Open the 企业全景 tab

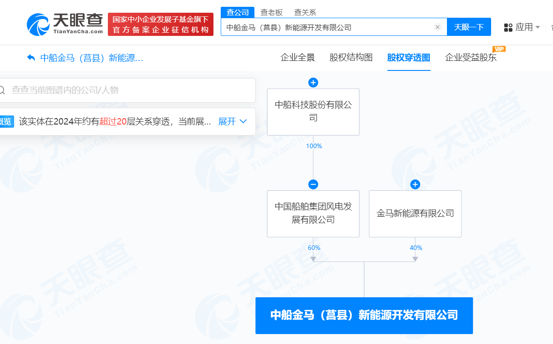[298, 58]
